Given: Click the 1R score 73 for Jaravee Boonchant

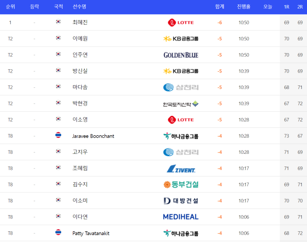Looking at the screenshot, I should pos(286,136).
